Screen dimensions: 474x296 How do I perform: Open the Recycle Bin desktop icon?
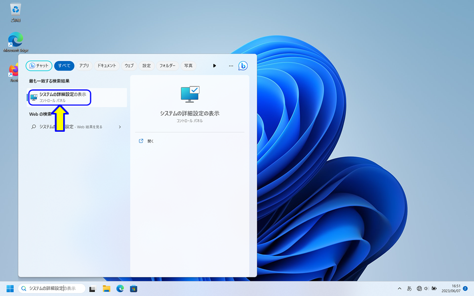click(15, 12)
